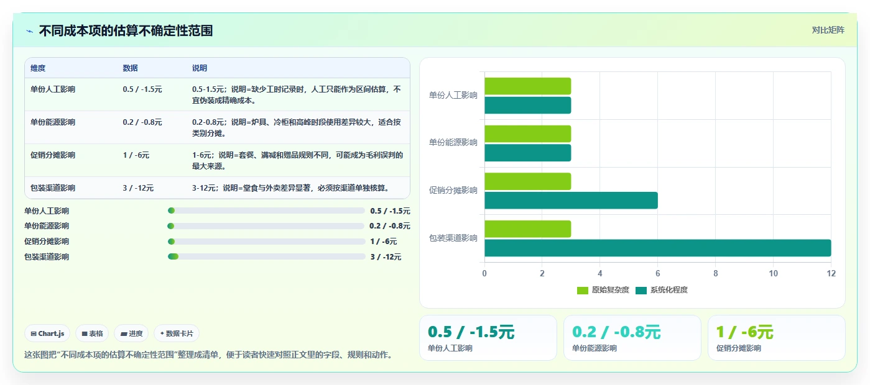This screenshot has height=385, width=870.
Task: Select the Chart.js tag chip
Action: click(x=48, y=333)
